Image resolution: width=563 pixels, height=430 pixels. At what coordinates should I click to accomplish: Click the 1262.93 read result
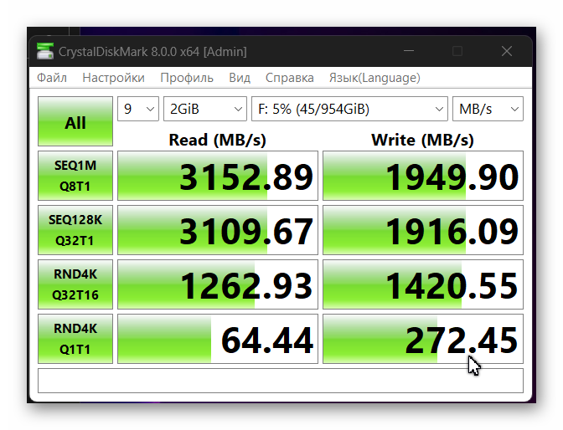click(x=218, y=284)
